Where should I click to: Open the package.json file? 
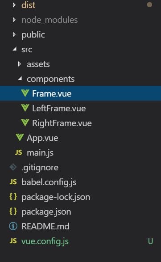[46, 212]
